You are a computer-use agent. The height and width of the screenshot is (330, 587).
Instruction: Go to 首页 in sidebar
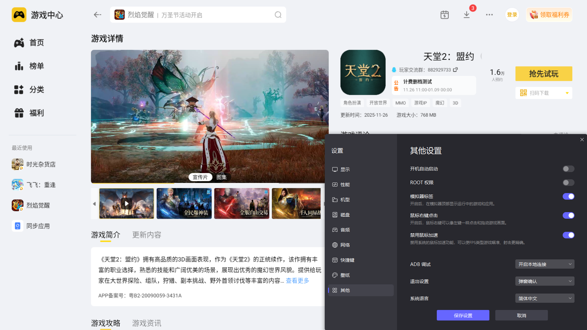29,43
